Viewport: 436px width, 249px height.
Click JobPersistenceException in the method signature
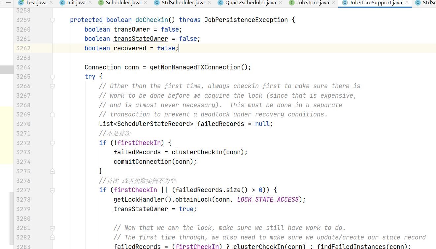point(246,20)
